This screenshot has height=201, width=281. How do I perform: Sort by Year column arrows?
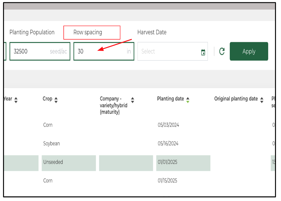pyautogui.click(x=16, y=100)
